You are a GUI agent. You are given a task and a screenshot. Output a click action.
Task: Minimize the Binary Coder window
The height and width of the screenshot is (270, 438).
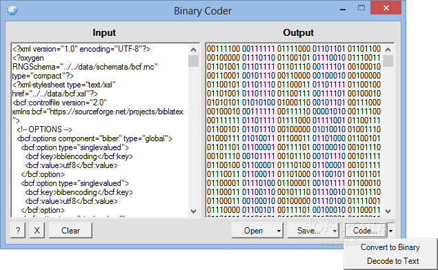[343, 9]
